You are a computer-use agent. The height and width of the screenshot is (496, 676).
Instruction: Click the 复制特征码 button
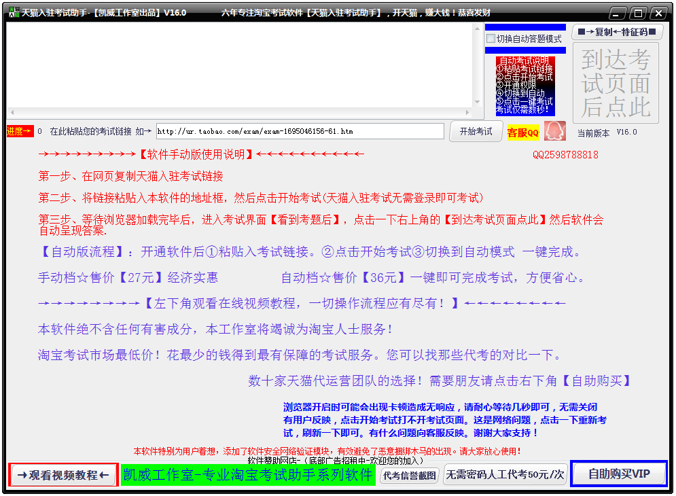coord(617,32)
